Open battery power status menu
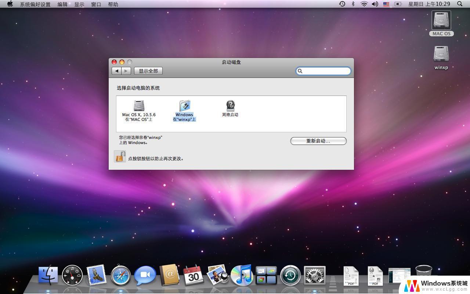The width and height of the screenshot is (470, 294). (398, 4)
